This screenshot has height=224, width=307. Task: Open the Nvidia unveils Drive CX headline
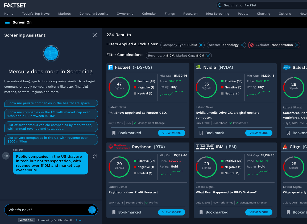tap(227, 115)
